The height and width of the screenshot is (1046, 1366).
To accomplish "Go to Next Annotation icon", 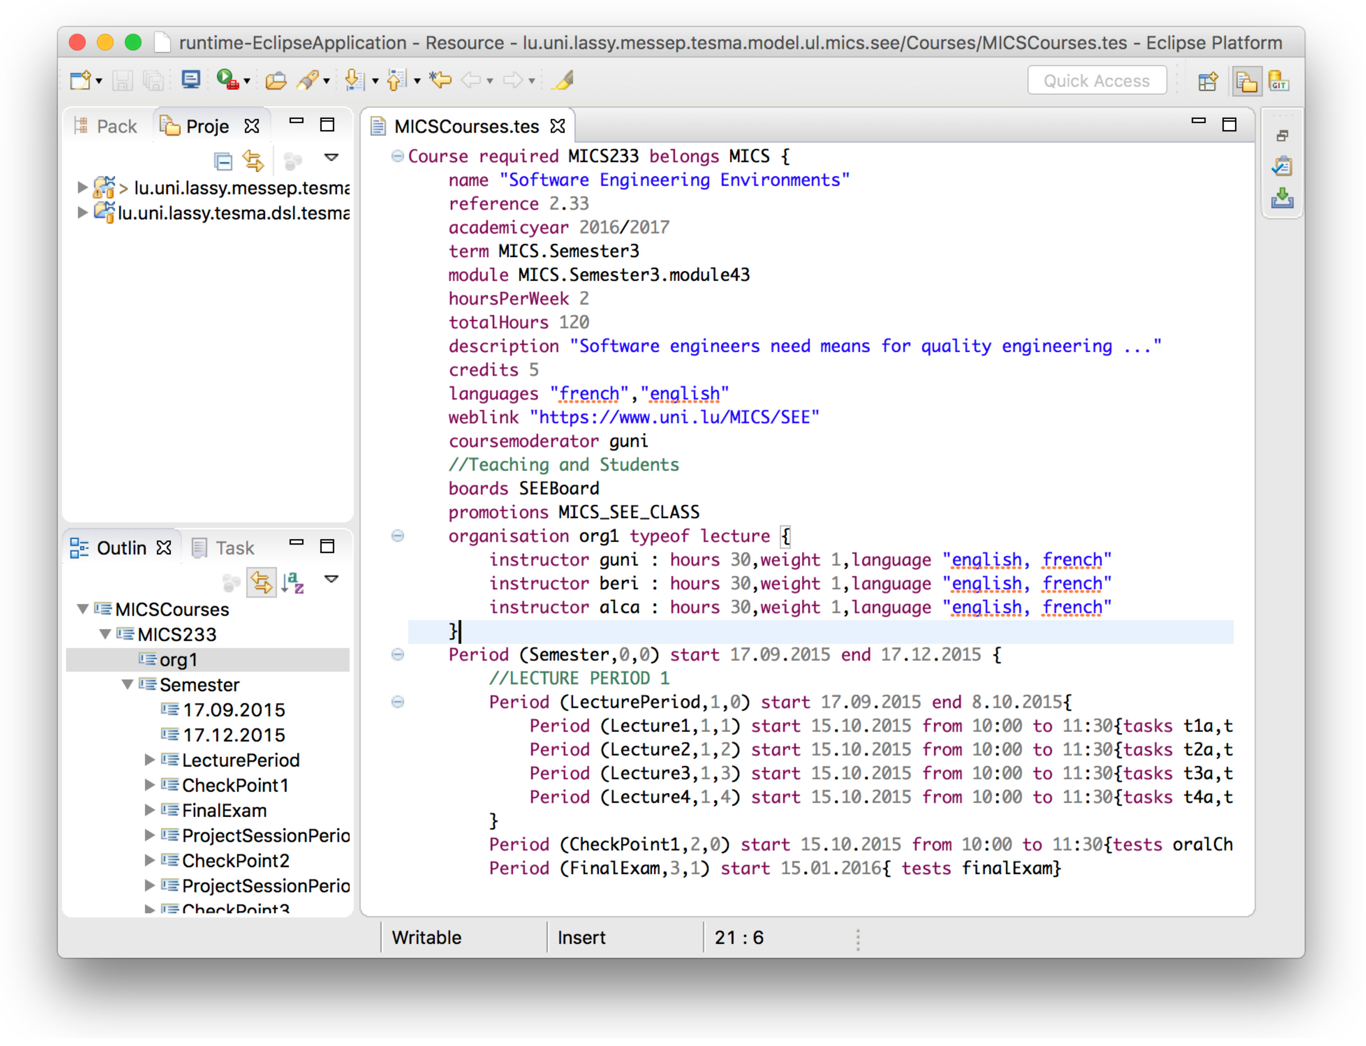I will click(x=355, y=80).
